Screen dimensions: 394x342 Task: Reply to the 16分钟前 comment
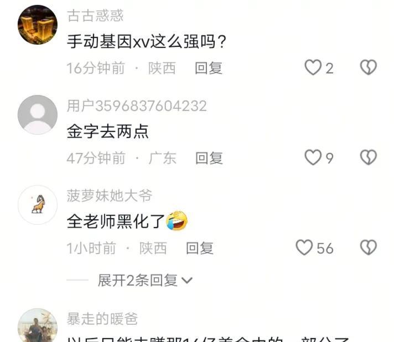(x=209, y=68)
